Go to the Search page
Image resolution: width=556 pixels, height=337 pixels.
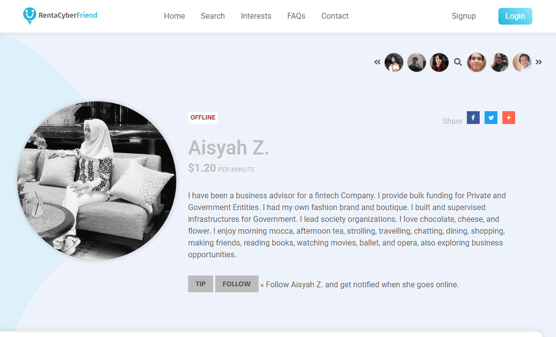[213, 16]
